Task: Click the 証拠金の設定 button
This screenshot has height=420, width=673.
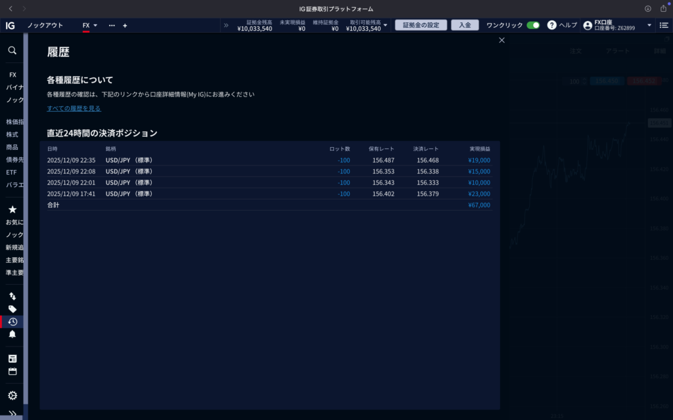Action: 421,25
